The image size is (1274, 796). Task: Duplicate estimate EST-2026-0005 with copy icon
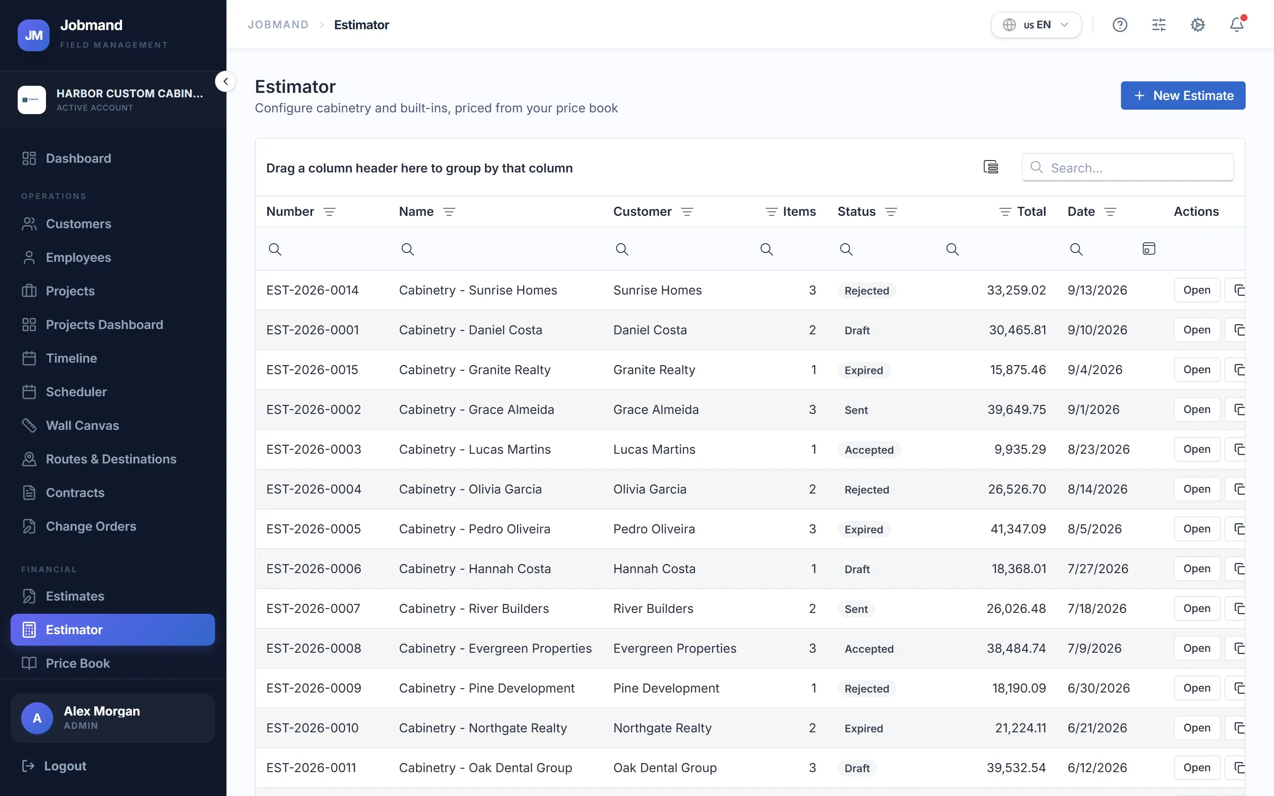click(x=1236, y=529)
